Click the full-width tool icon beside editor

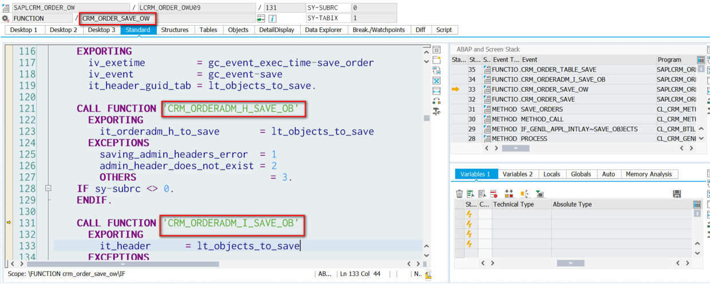point(436,91)
